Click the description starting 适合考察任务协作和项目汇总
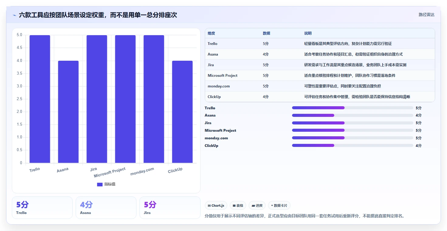Viewport: 447px width, 231px height. (353, 54)
